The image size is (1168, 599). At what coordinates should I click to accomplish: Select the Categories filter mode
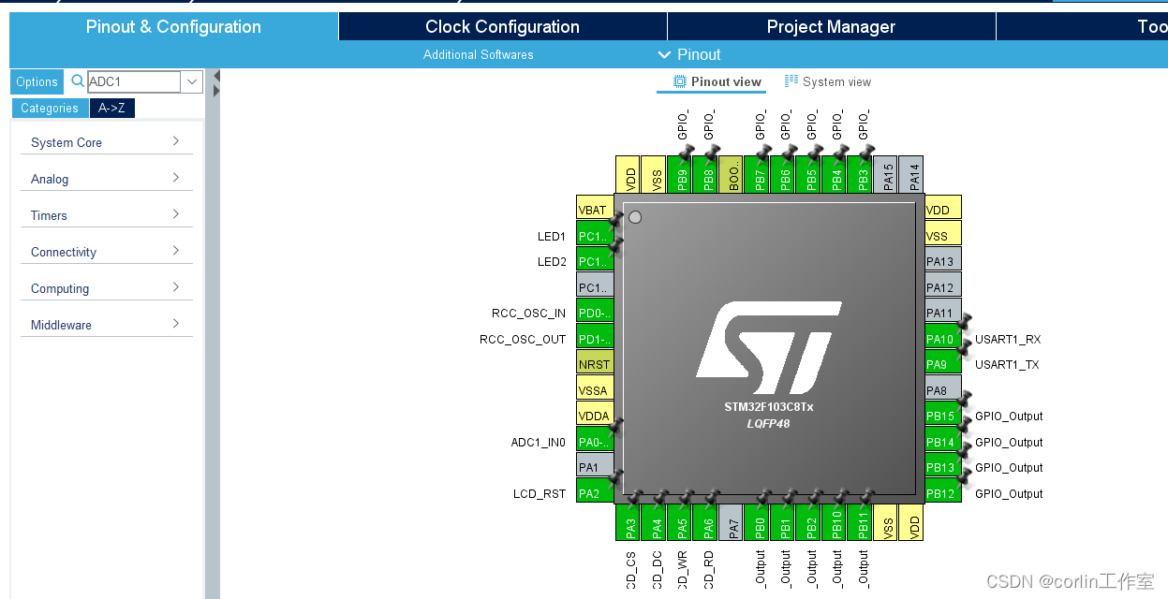click(50, 108)
